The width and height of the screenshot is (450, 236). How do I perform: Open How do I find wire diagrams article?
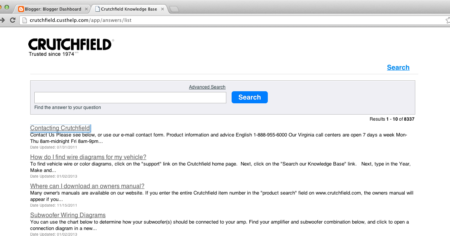[88, 157]
